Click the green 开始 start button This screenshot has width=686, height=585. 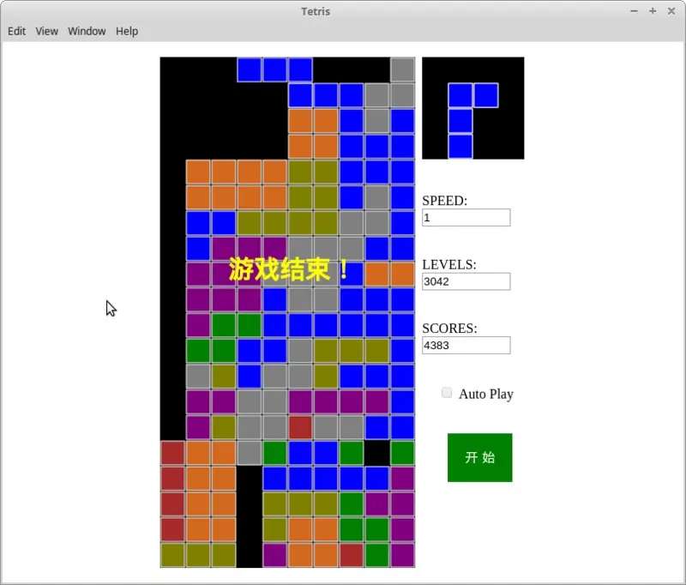pyautogui.click(x=479, y=457)
